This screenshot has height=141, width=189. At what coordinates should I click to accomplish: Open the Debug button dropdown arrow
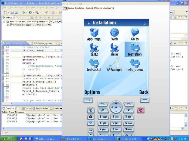tap(27, 12)
